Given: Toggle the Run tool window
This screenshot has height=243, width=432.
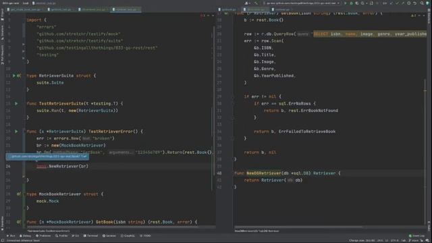Looking at the screenshot, I should (11, 236).
